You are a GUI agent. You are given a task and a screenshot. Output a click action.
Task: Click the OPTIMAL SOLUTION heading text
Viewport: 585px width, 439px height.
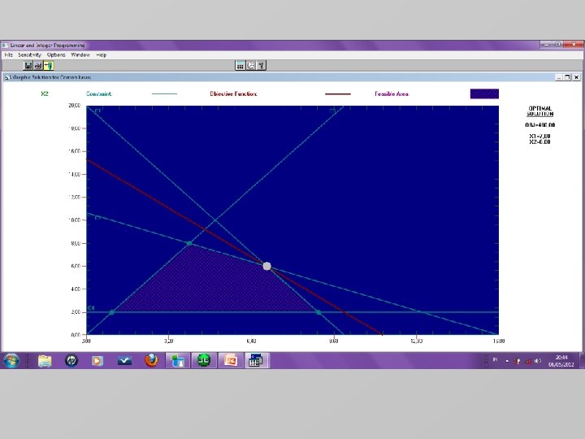[539, 111]
